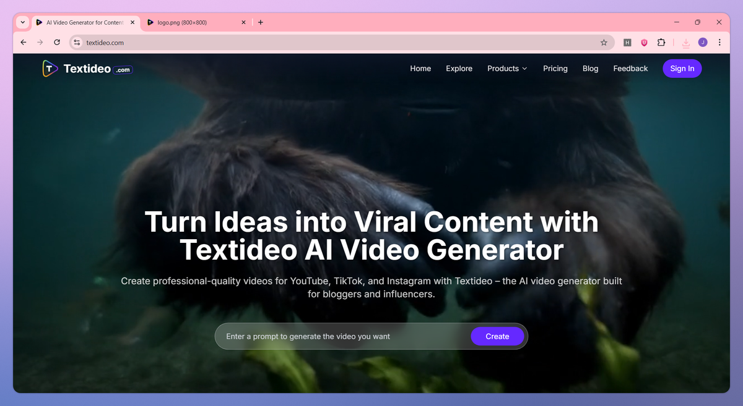Bookmark this page with the star icon
Image resolution: width=743 pixels, height=406 pixels.
pos(604,43)
